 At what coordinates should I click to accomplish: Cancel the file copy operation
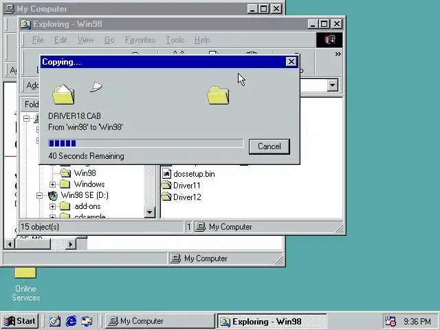tap(269, 146)
